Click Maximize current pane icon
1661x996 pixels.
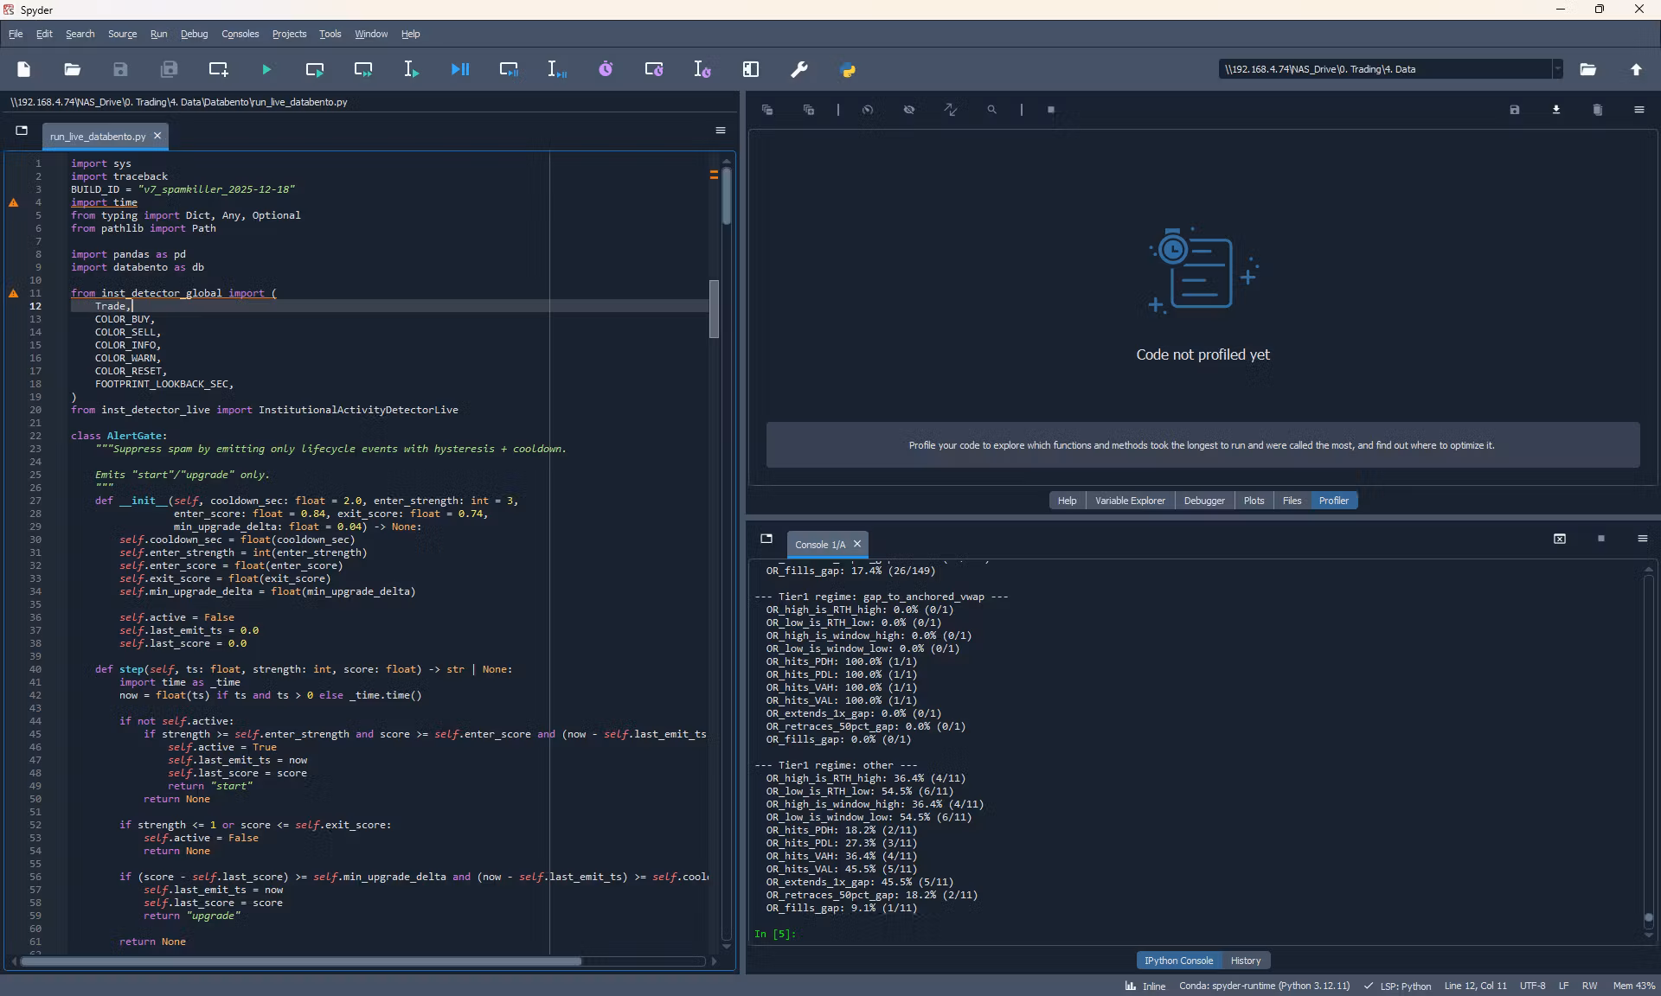pyautogui.click(x=750, y=69)
